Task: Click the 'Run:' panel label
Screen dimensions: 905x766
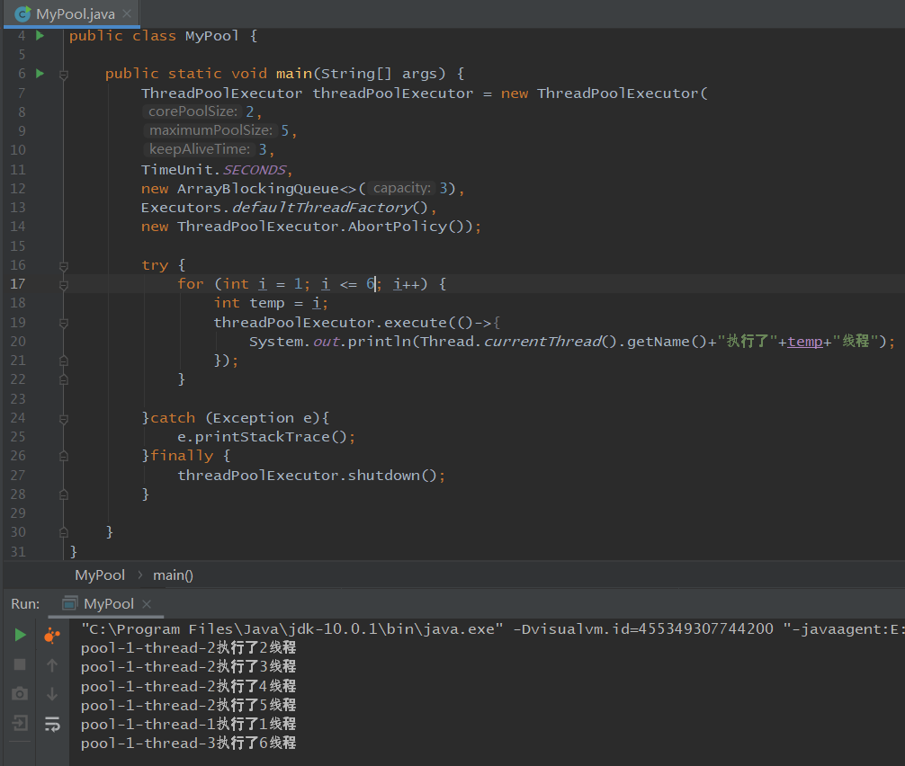Action: (x=25, y=604)
